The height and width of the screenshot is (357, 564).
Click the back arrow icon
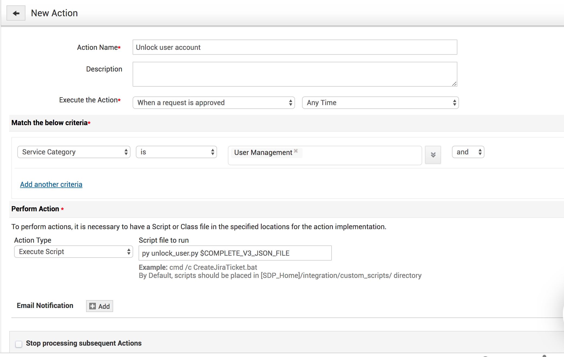point(16,13)
